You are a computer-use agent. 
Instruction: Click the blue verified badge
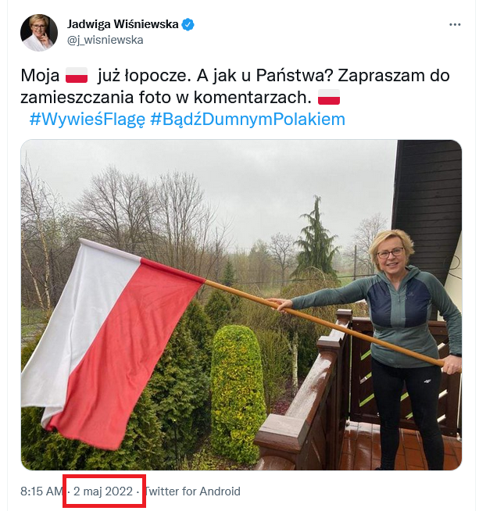188,24
